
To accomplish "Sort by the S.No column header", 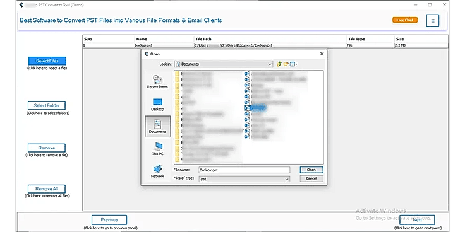I will 109,39.
